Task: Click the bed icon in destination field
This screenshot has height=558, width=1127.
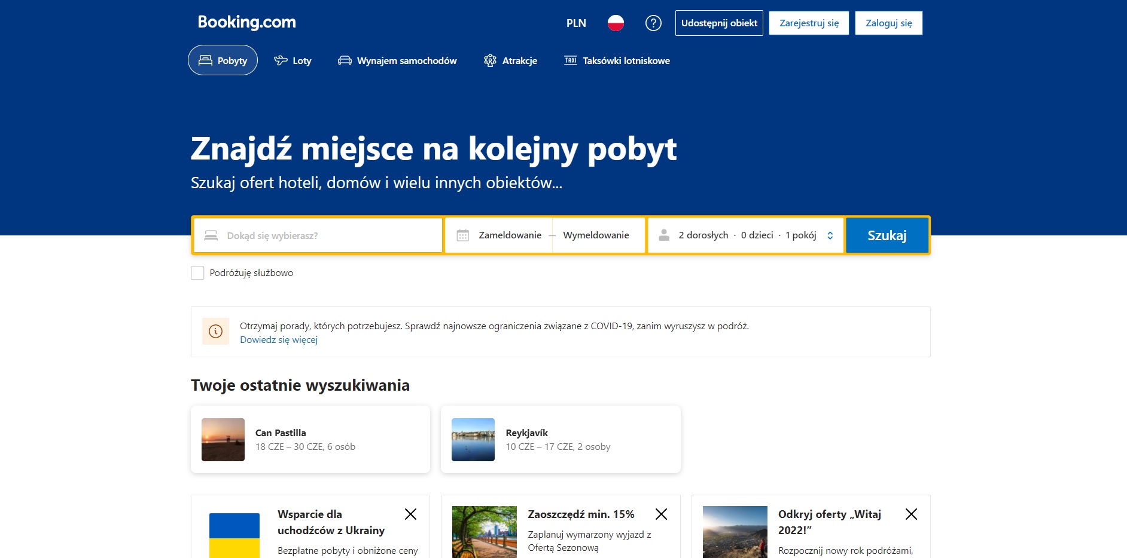Action: 211,235
